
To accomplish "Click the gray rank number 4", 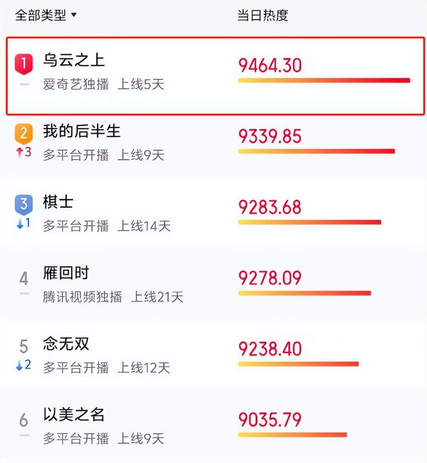I will tap(24, 279).
